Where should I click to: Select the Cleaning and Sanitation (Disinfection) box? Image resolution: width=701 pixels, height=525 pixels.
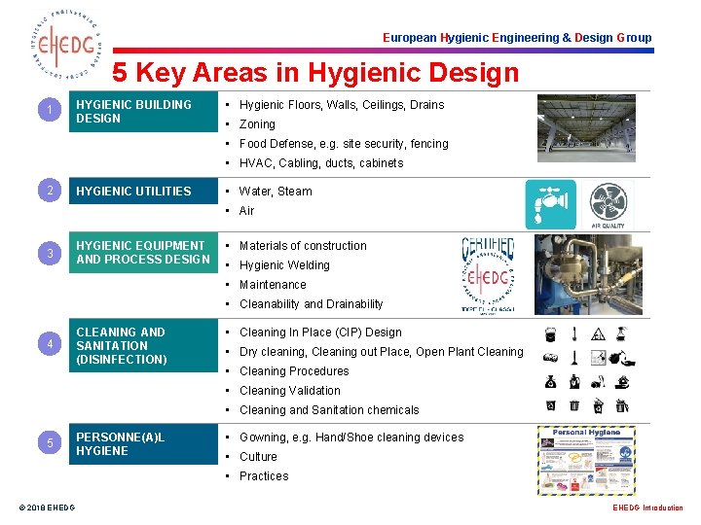(143, 345)
